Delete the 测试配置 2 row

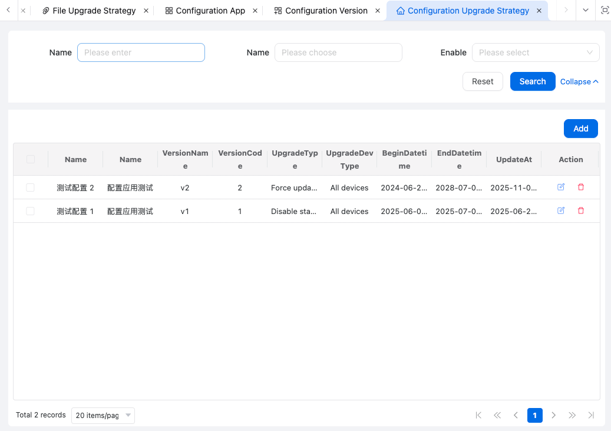pos(581,187)
